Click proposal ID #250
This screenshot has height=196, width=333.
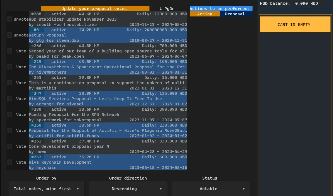coord(36,125)
